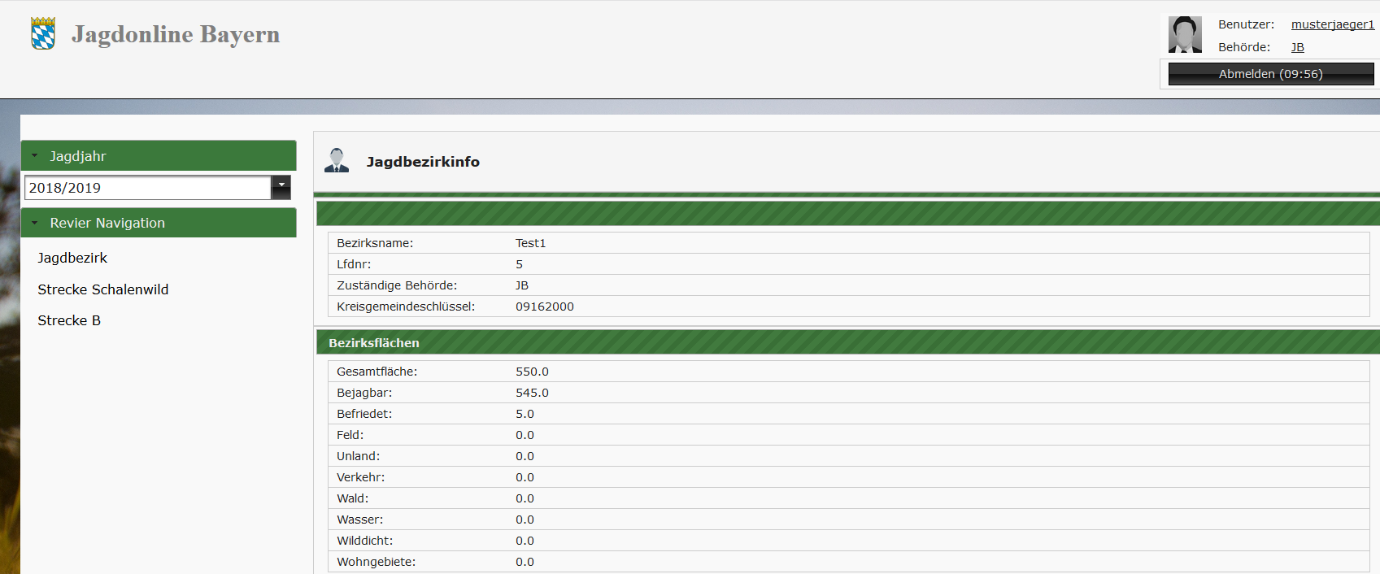1380x574 pixels.
Task: Click the person icon beside Jagdbezirkinfo
Action: point(337,161)
